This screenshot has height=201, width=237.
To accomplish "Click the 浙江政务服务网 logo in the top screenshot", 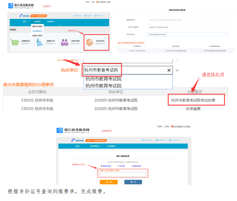I will click(x=21, y=6).
